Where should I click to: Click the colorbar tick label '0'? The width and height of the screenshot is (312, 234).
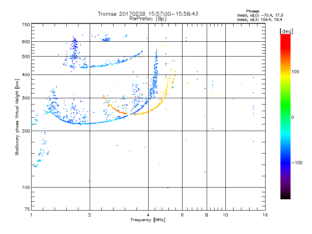point(292,117)
